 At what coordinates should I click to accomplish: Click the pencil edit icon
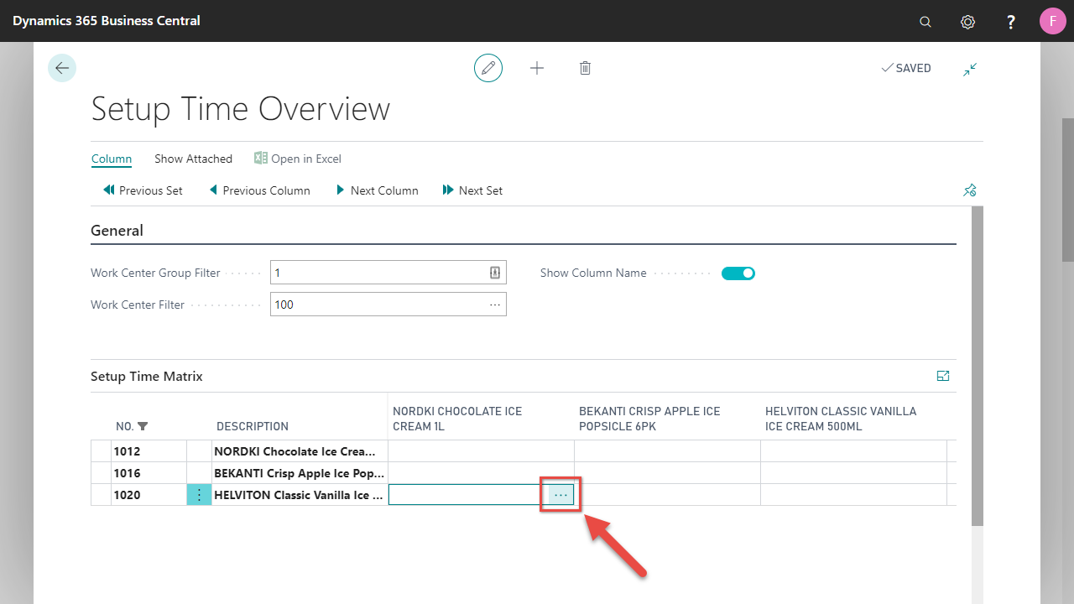click(x=488, y=68)
